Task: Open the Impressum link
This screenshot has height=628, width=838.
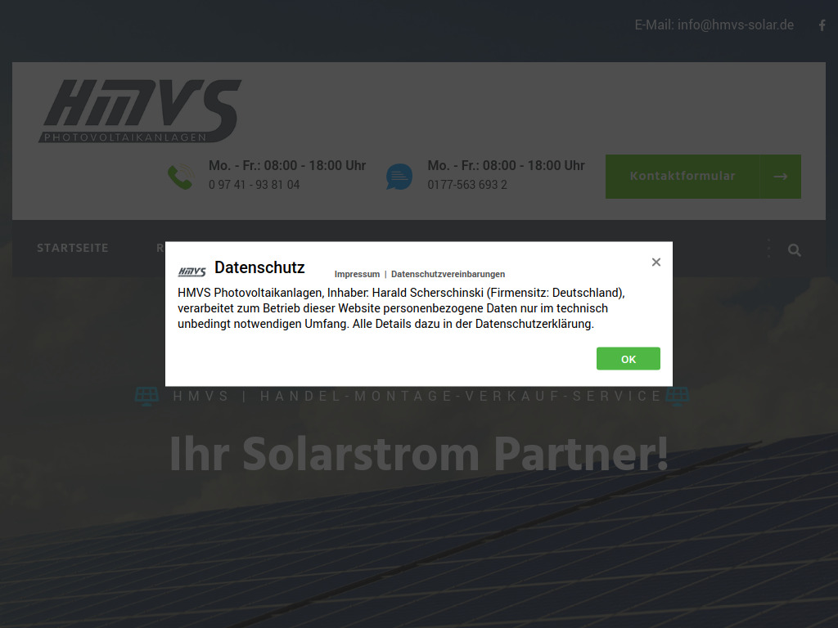Action: click(357, 274)
